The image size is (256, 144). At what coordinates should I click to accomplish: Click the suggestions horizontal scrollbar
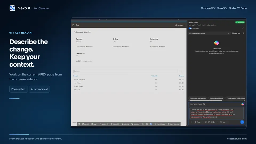(x=206, y=101)
